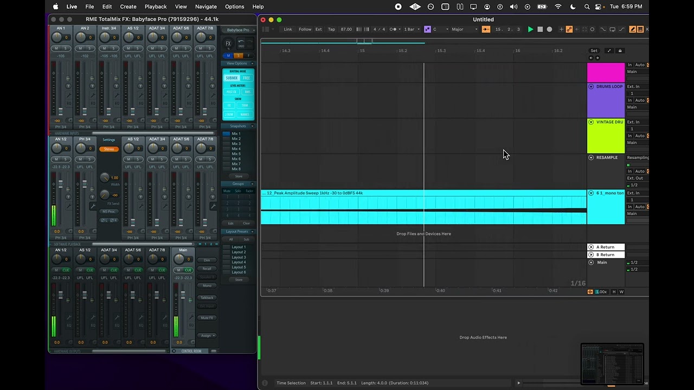The image size is (694, 390).
Task: Toggle Draw Mode pencil in Live
Action: 632,29
